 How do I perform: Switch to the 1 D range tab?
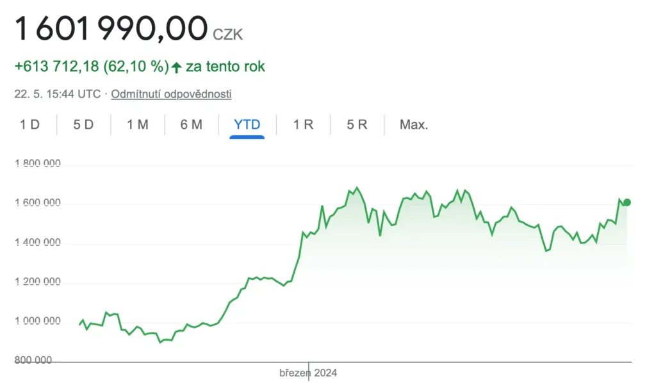pyautogui.click(x=29, y=124)
